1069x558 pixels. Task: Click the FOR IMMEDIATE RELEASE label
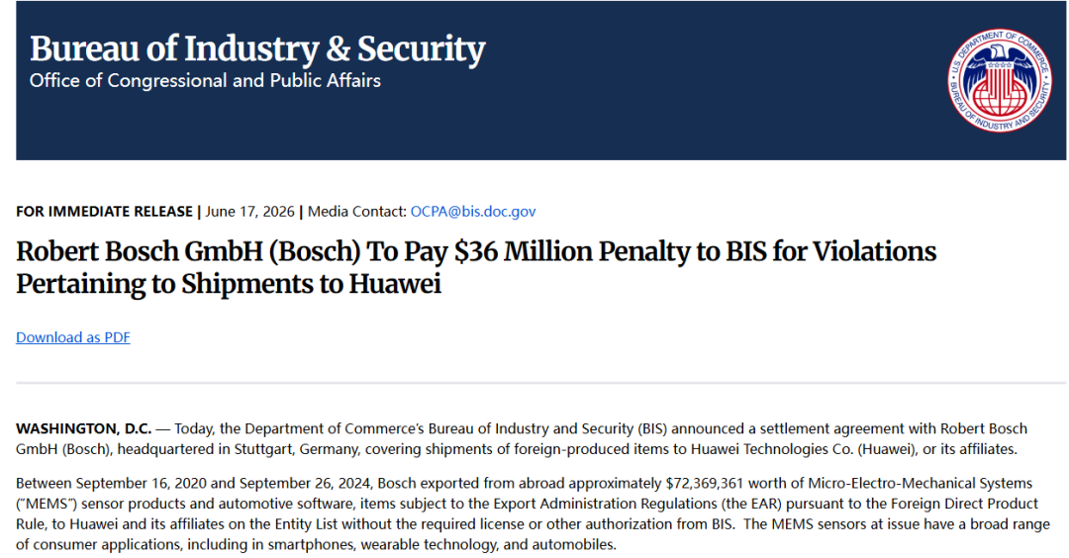(104, 211)
